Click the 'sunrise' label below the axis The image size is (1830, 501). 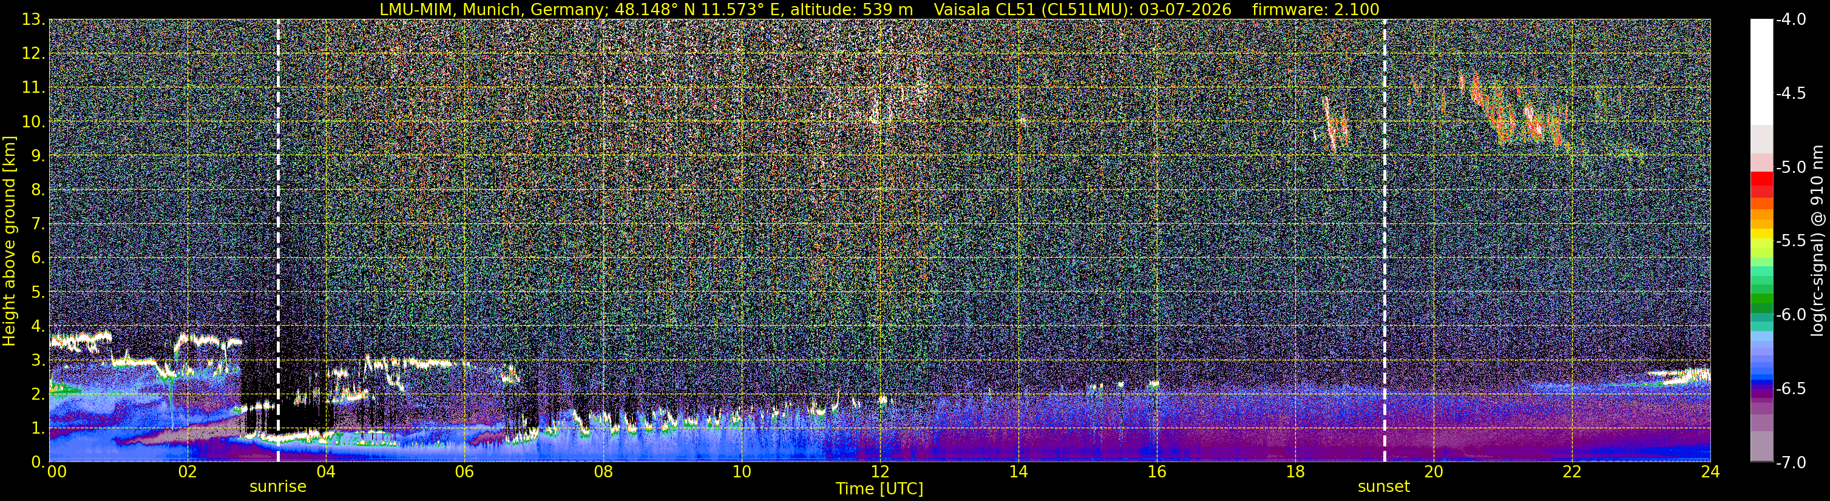pos(278,487)
